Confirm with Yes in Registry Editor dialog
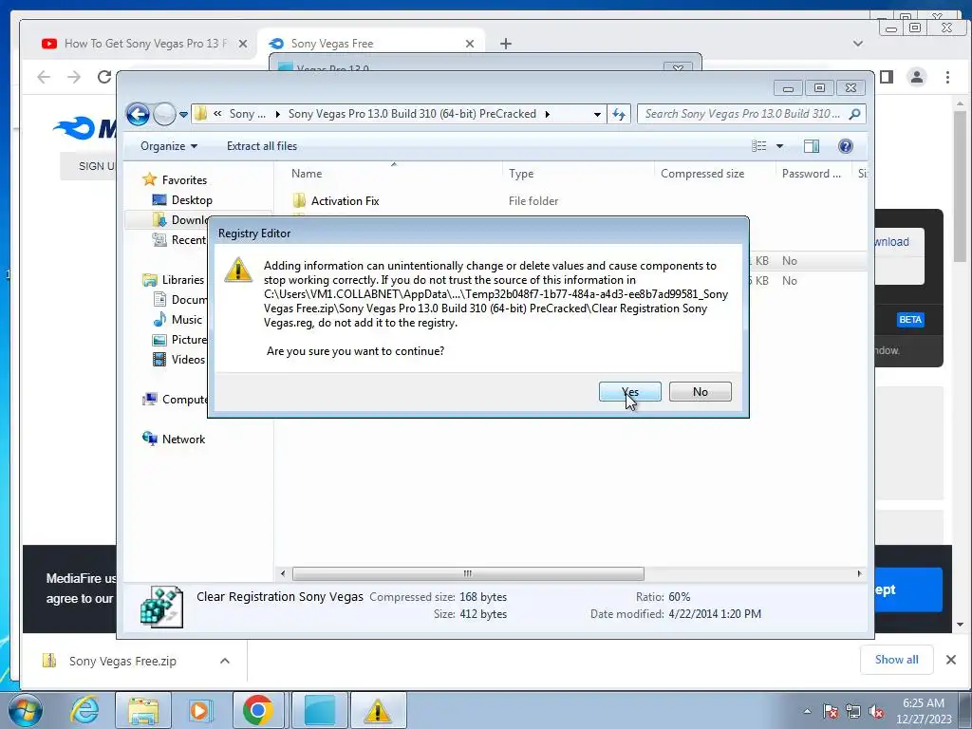 tap(630, 392)
